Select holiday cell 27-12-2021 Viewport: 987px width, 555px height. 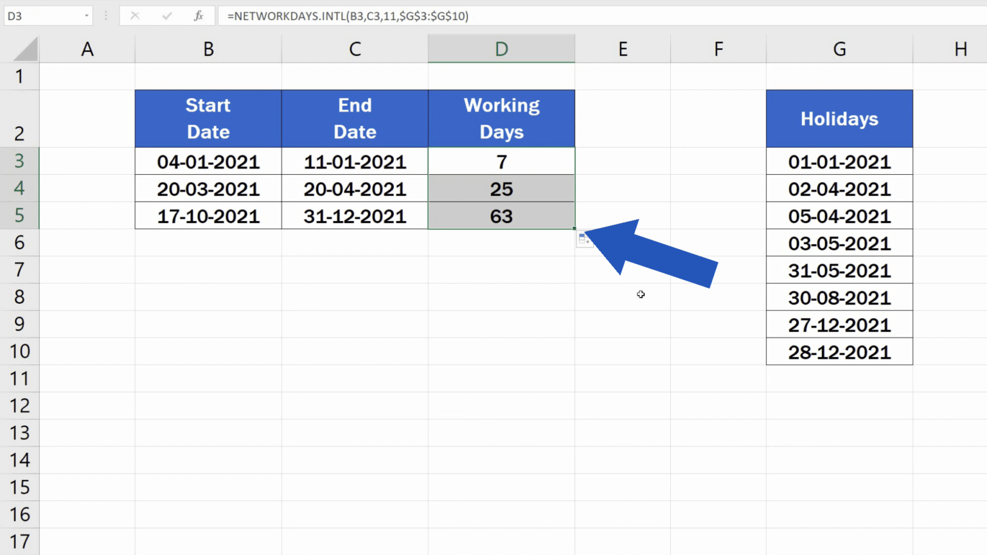tap(839, 324)
